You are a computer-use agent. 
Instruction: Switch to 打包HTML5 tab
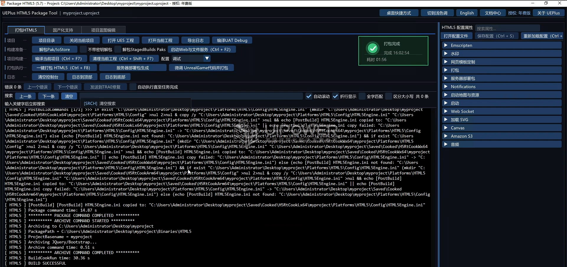coord(26,30)
